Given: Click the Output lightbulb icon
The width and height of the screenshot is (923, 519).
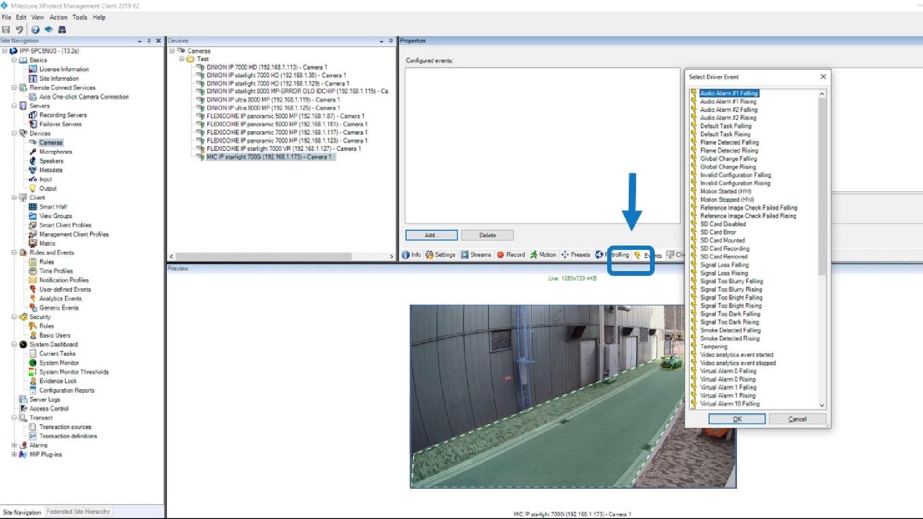Looking at the screenshot, I should pyautogui.click(x=33, y=188).
